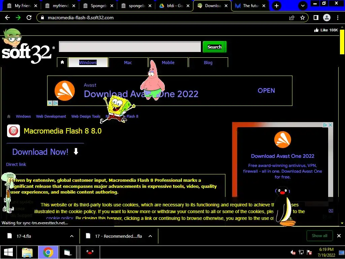The height and width of the screenshot is (259, 345).
Task: Close the downloads bar
Action: coord(339,236)
